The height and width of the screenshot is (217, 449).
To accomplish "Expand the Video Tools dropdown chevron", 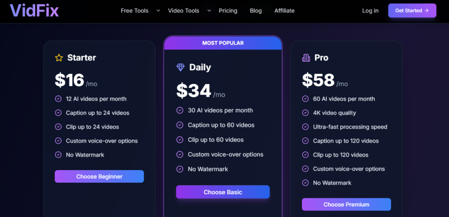I will pyautogui.click(x=209, y=10).
